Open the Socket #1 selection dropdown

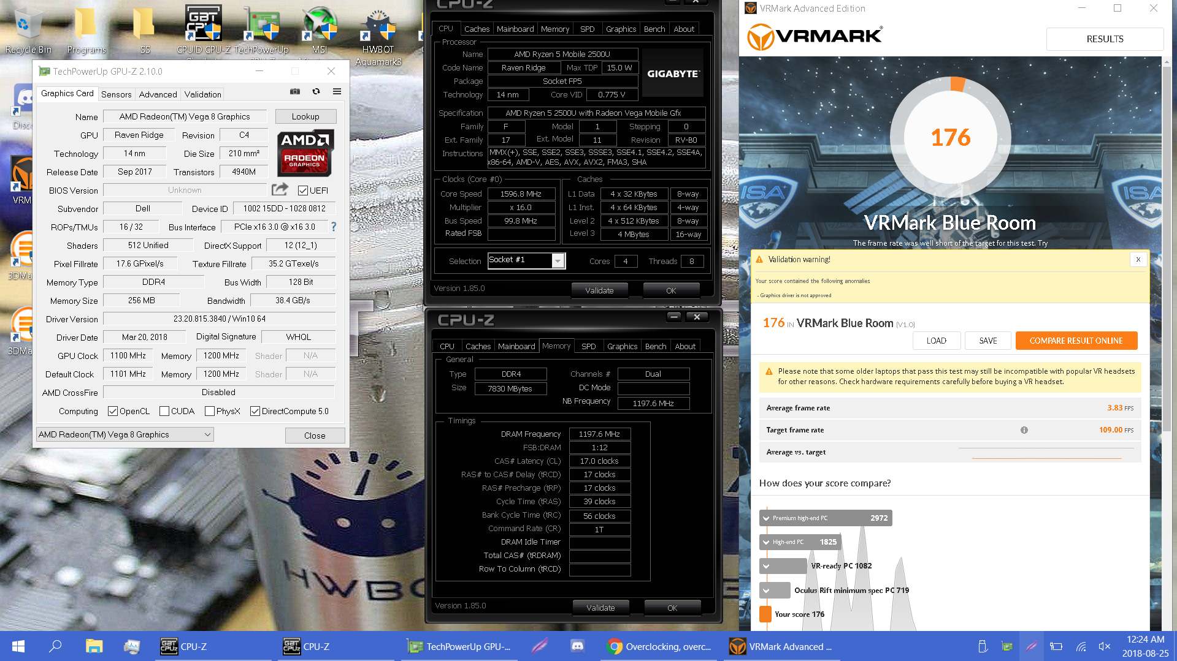[526, 260]
